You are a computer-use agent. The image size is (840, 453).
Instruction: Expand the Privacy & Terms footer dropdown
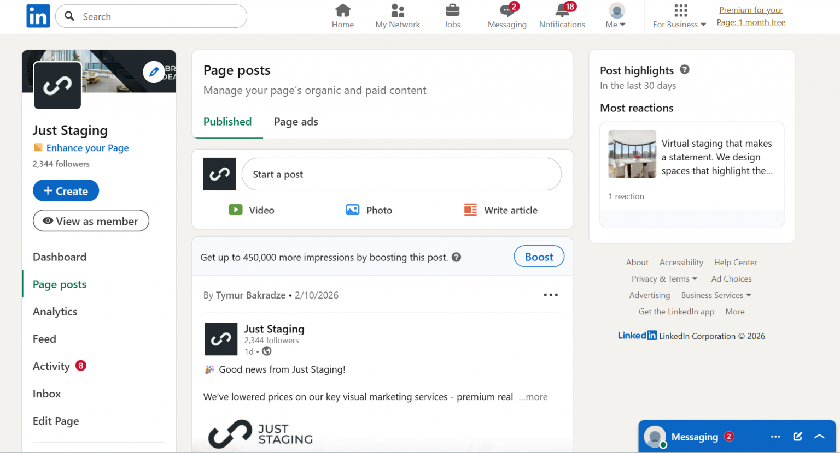(x=664, y=279)
